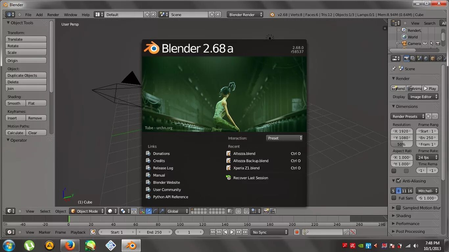Open the Interaction Preset dropdown
The width and height of the screenshot is (449, 252).
[284, 138]
